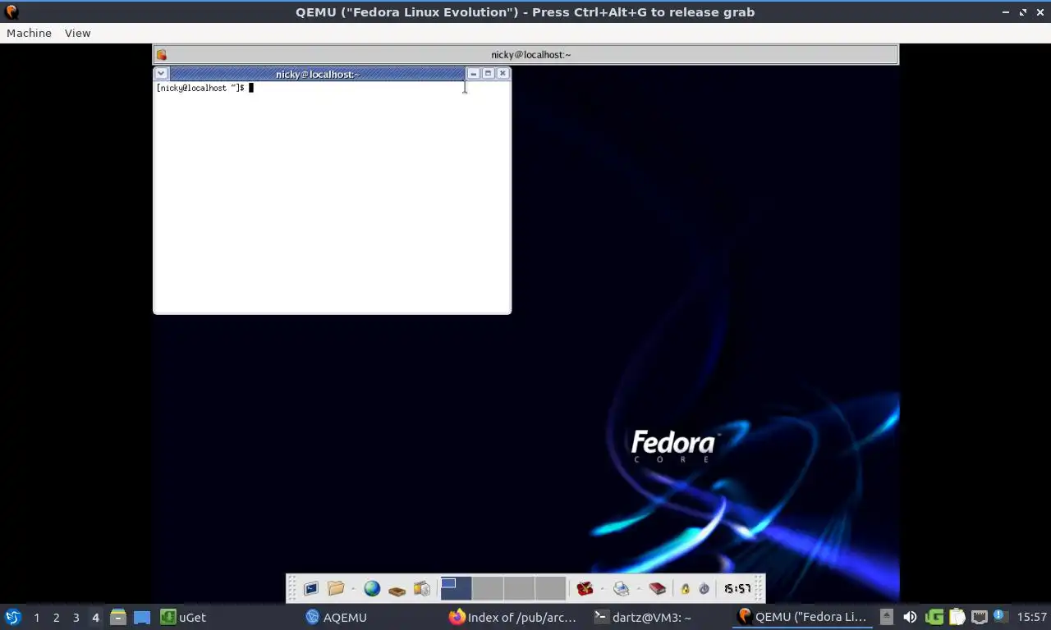Switch to host desktop 4
Screen dimensions: 1051x630
95,618
